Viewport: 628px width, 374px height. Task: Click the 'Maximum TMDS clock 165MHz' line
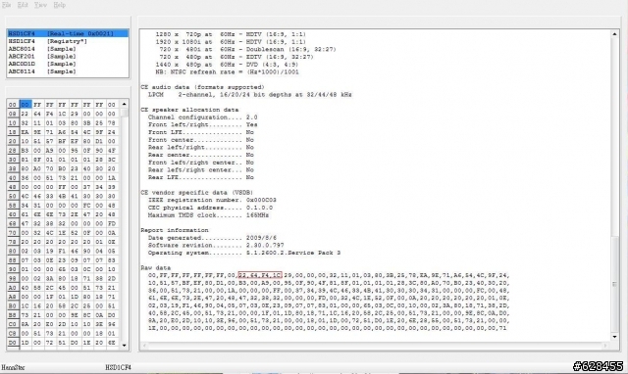(x=208, y=215)
